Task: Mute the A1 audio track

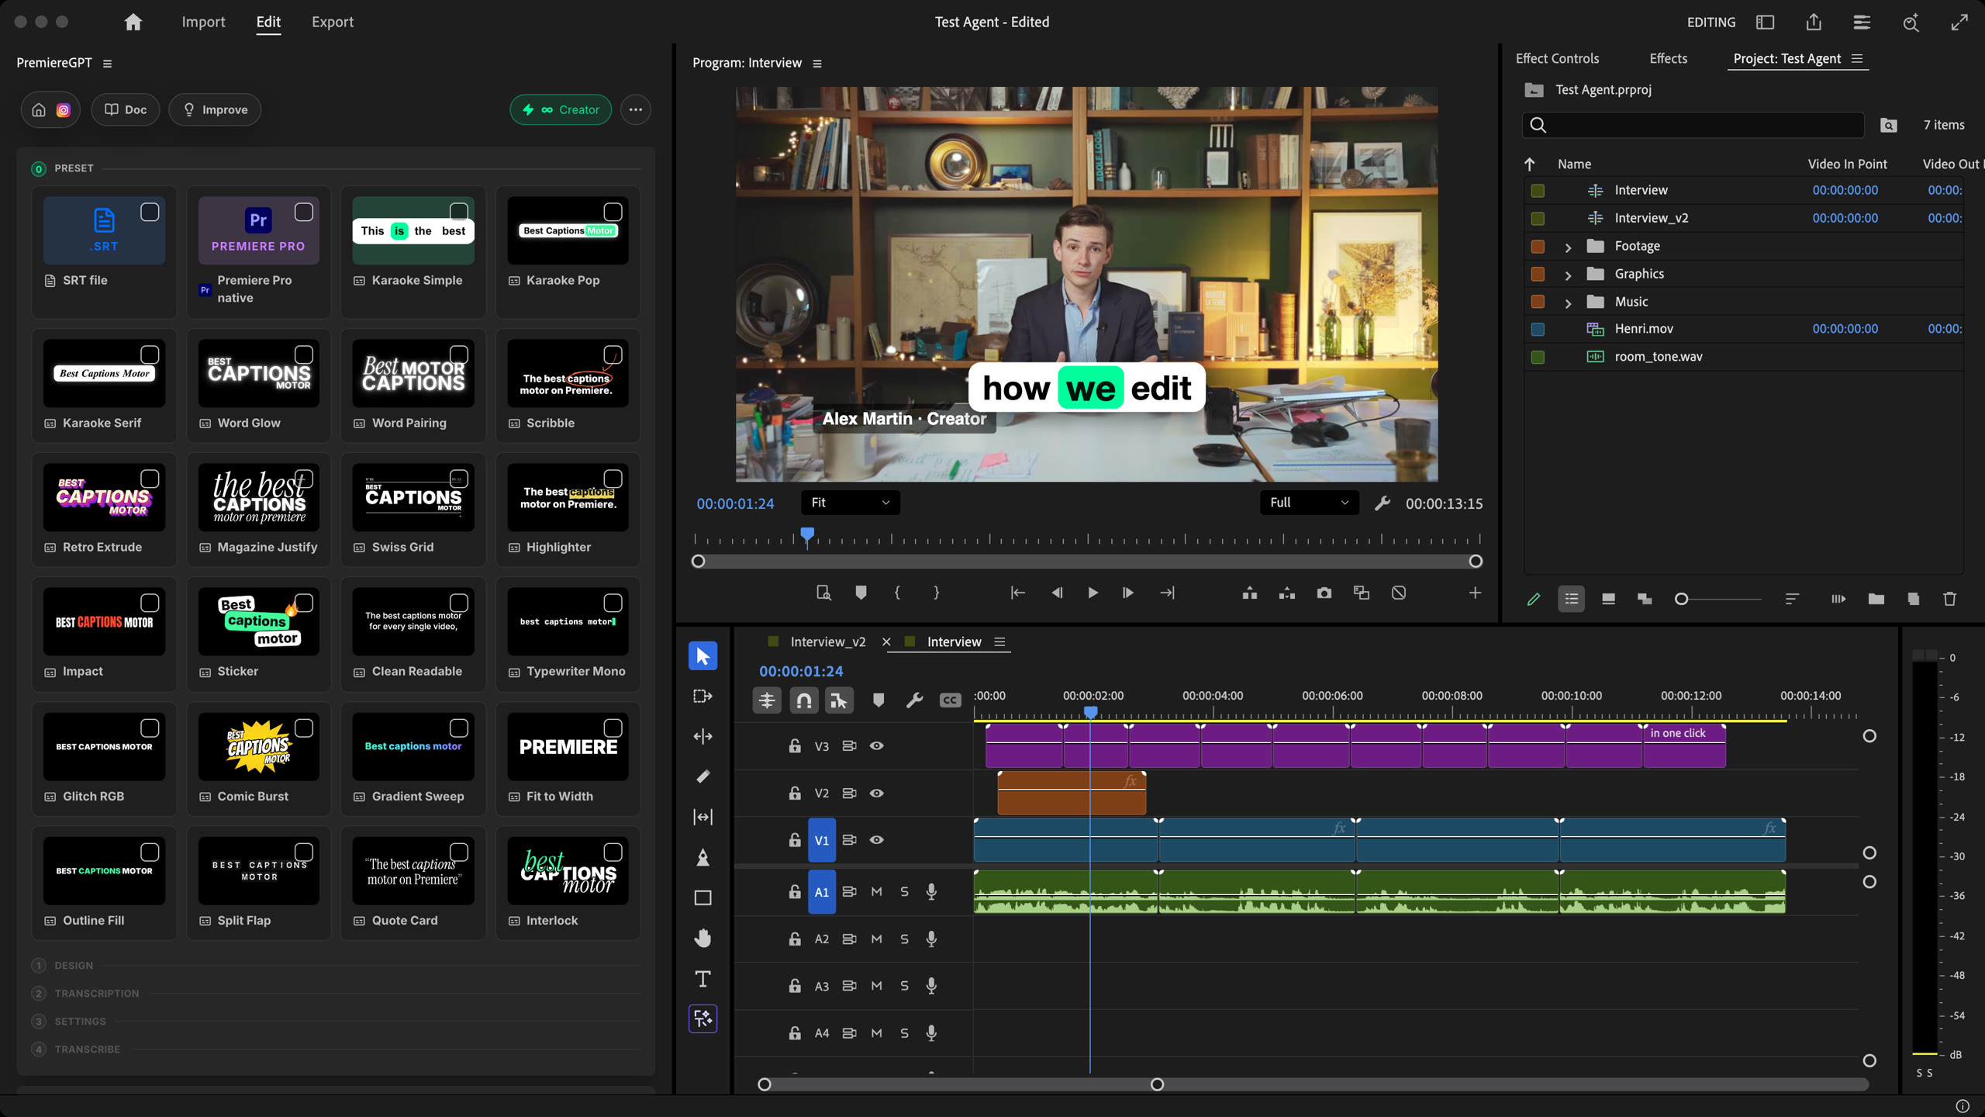Action: (x=876, y=891)
